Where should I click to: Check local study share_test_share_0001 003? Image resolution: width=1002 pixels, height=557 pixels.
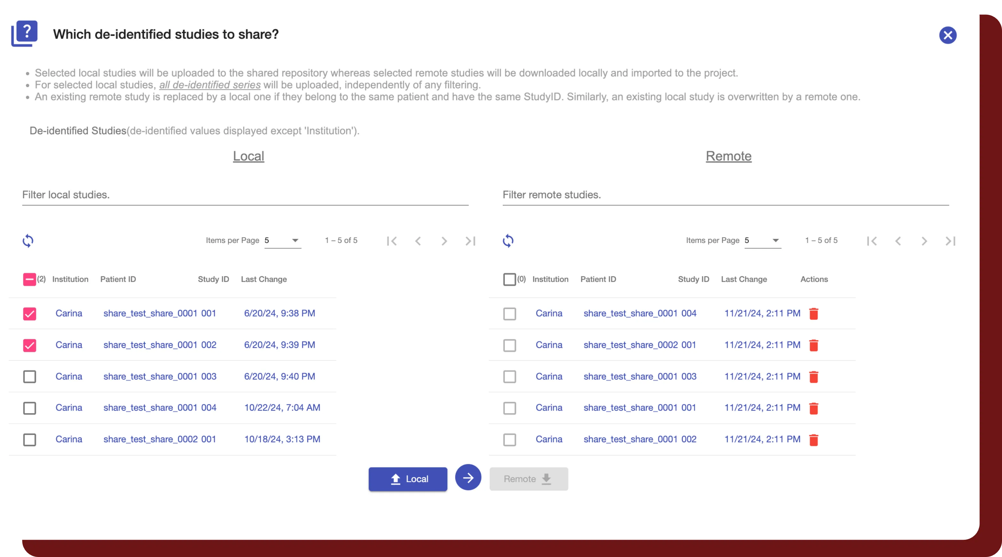pyautogui.click(x=29, y=376)
